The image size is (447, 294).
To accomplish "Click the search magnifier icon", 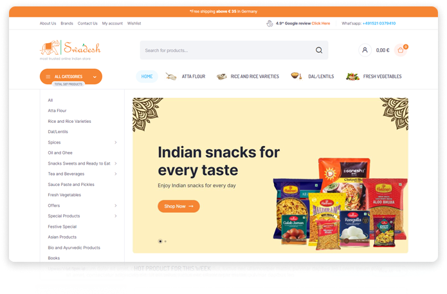I will 319,50.
